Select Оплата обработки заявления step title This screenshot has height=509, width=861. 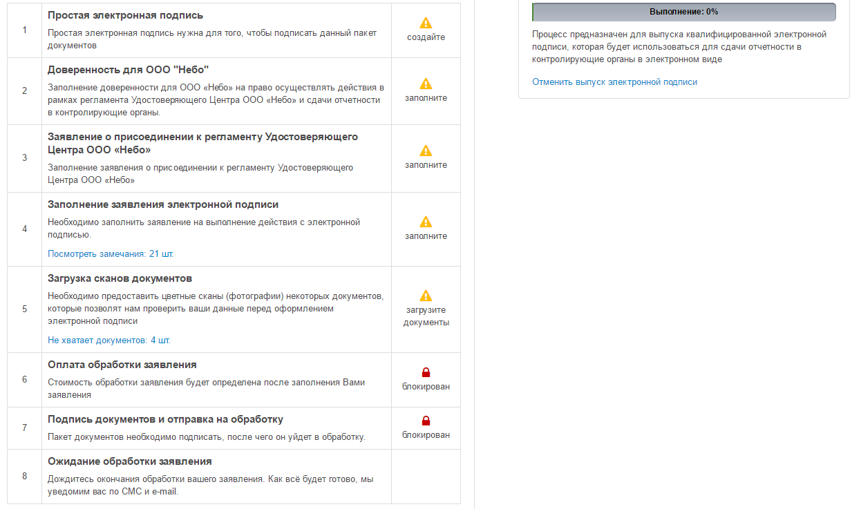(122, 365)
